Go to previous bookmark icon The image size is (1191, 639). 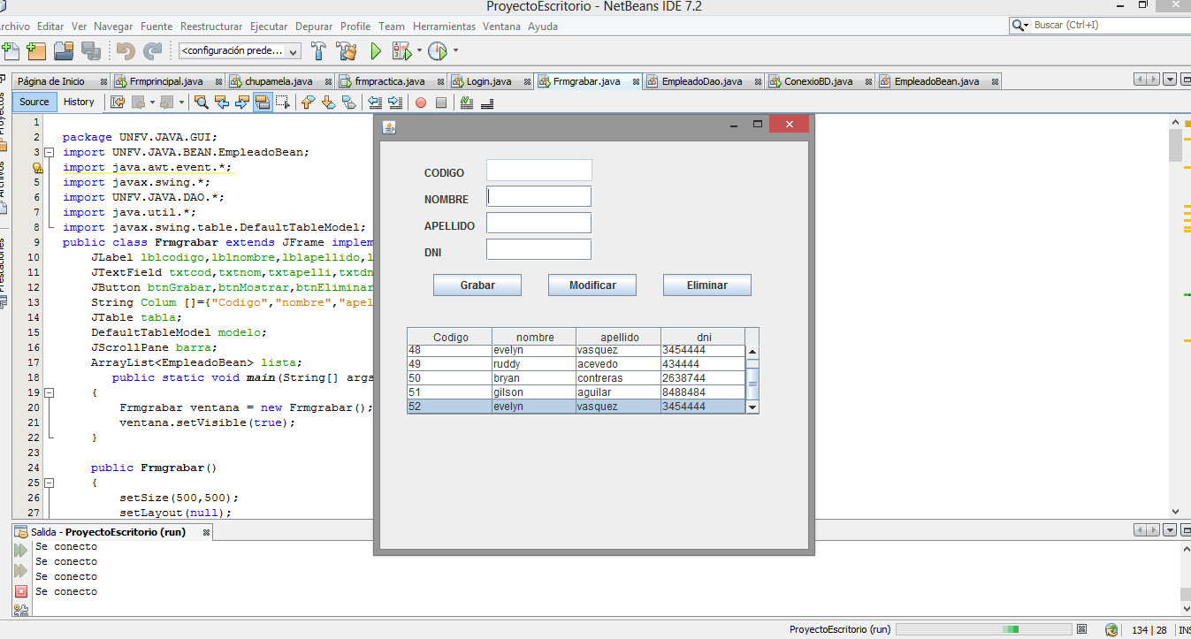pos(308,103)
